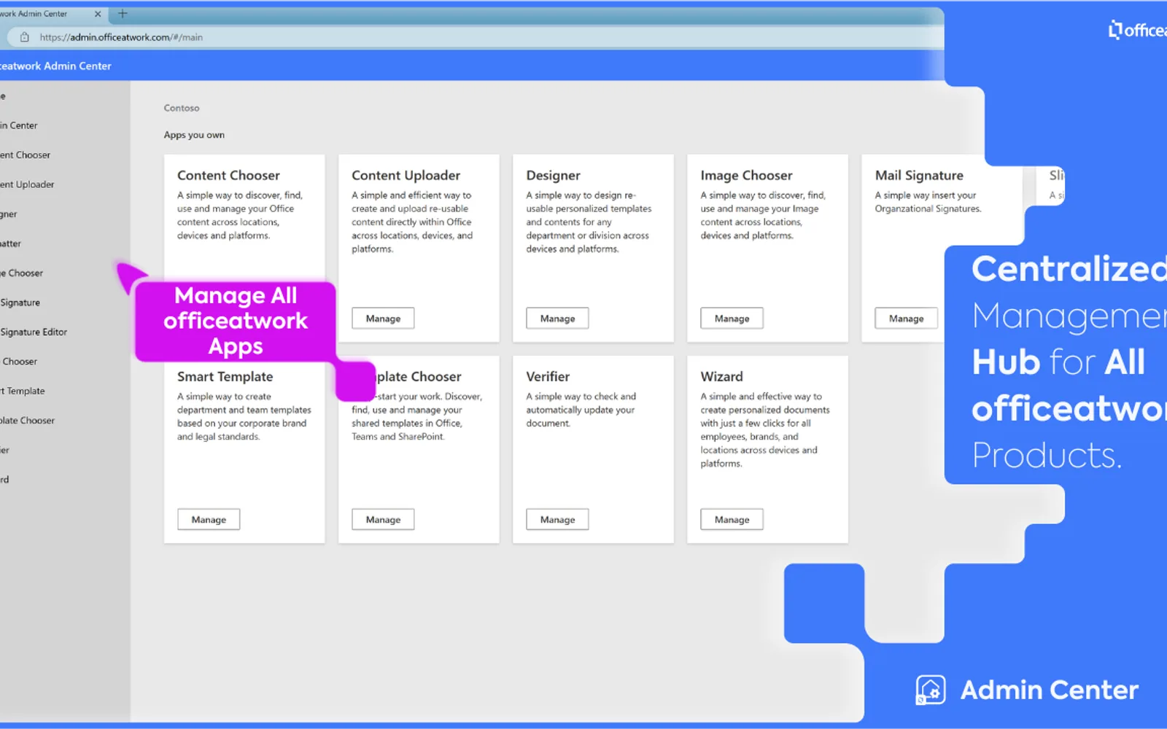1167x729 pixels.
Task: Open Content Uploader in the sidebar
Action: tap(27, 184)
